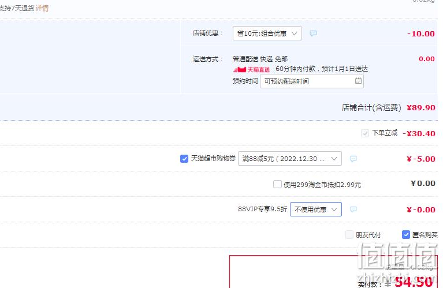Open the calendar icon in 预约时间 field
The image size is (443, 288).
358,81
